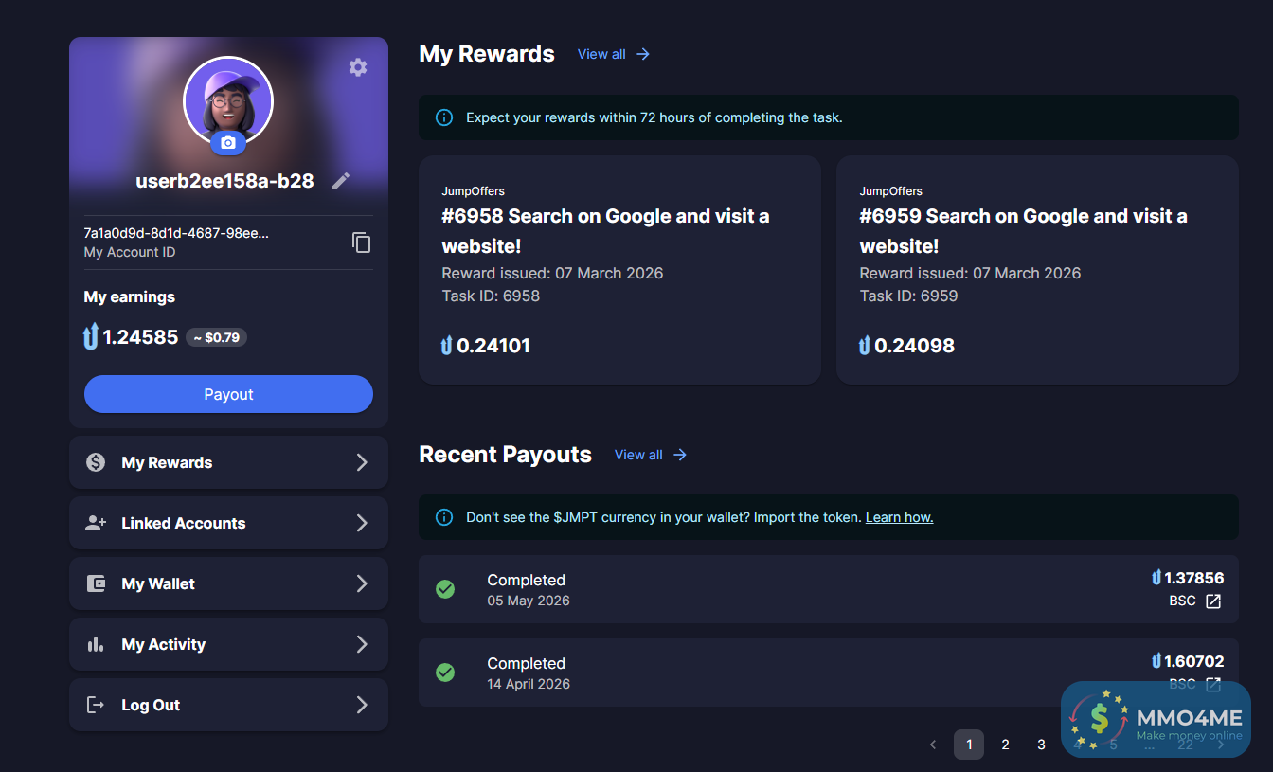Click info icon in $JMPT wallet notice
This screenshot has width=1273, height=772.
click(x=443, y=517)
